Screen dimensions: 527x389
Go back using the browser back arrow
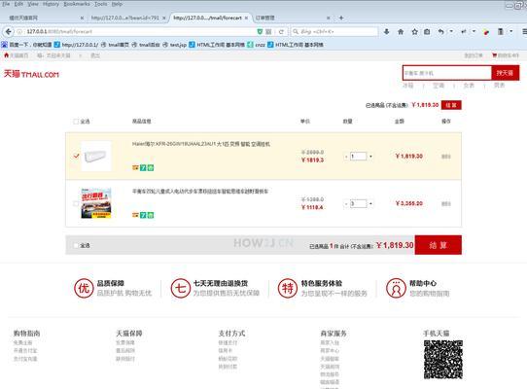pyautogui.click(x=9, y=31)
